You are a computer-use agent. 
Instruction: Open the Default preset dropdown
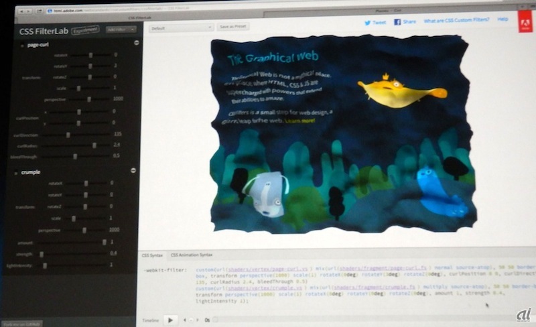tap(182, 28)
